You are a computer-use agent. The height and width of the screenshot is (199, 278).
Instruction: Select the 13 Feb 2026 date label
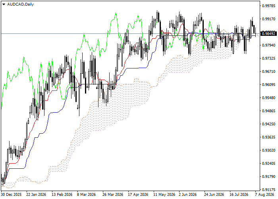[x=62, y=195]
